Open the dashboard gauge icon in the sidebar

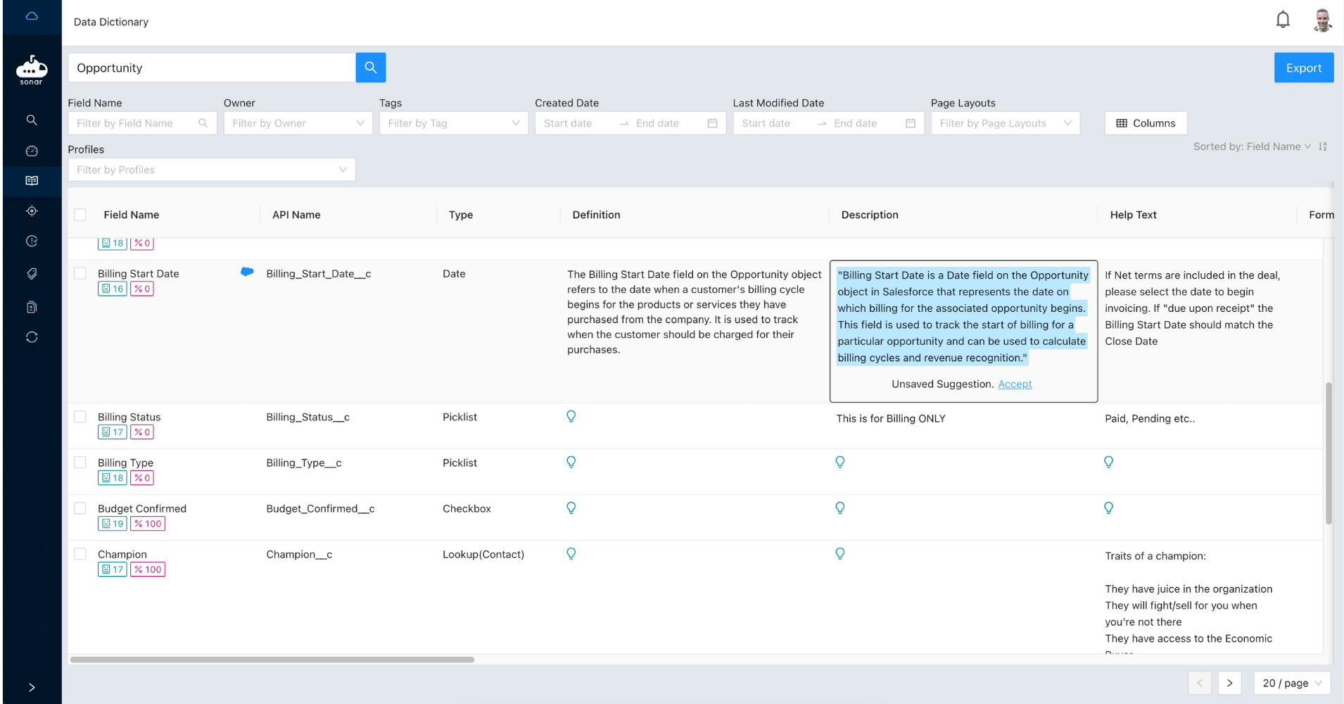(x=31, y=150)
